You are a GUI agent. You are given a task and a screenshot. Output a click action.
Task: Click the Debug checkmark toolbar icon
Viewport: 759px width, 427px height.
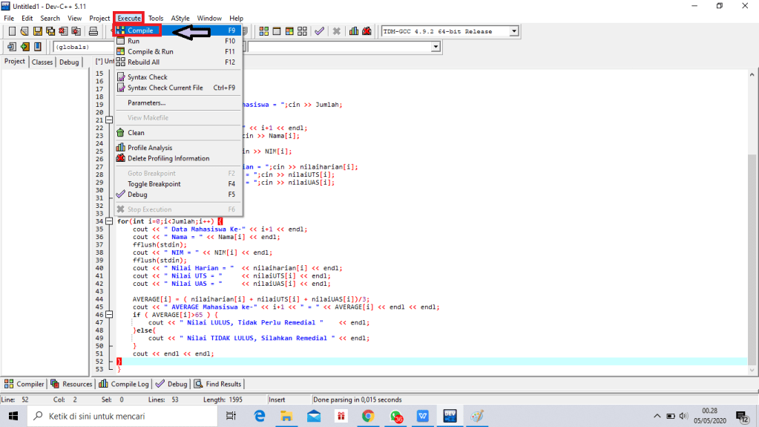319,31
